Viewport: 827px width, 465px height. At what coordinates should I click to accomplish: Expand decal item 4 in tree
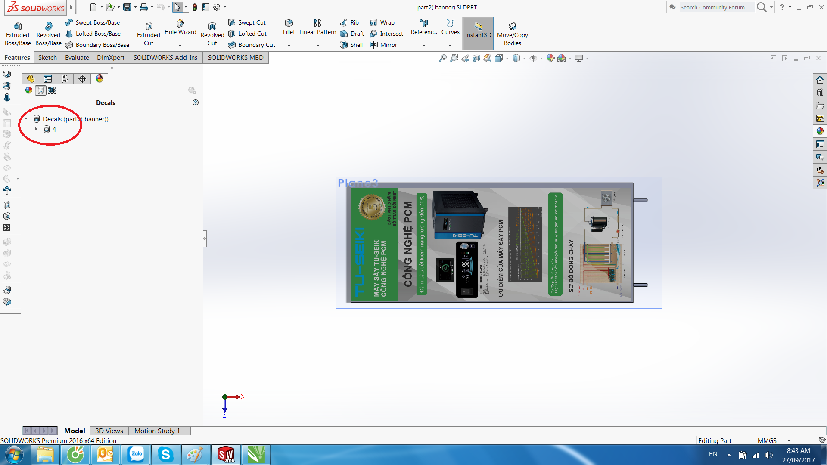[36, 129]
